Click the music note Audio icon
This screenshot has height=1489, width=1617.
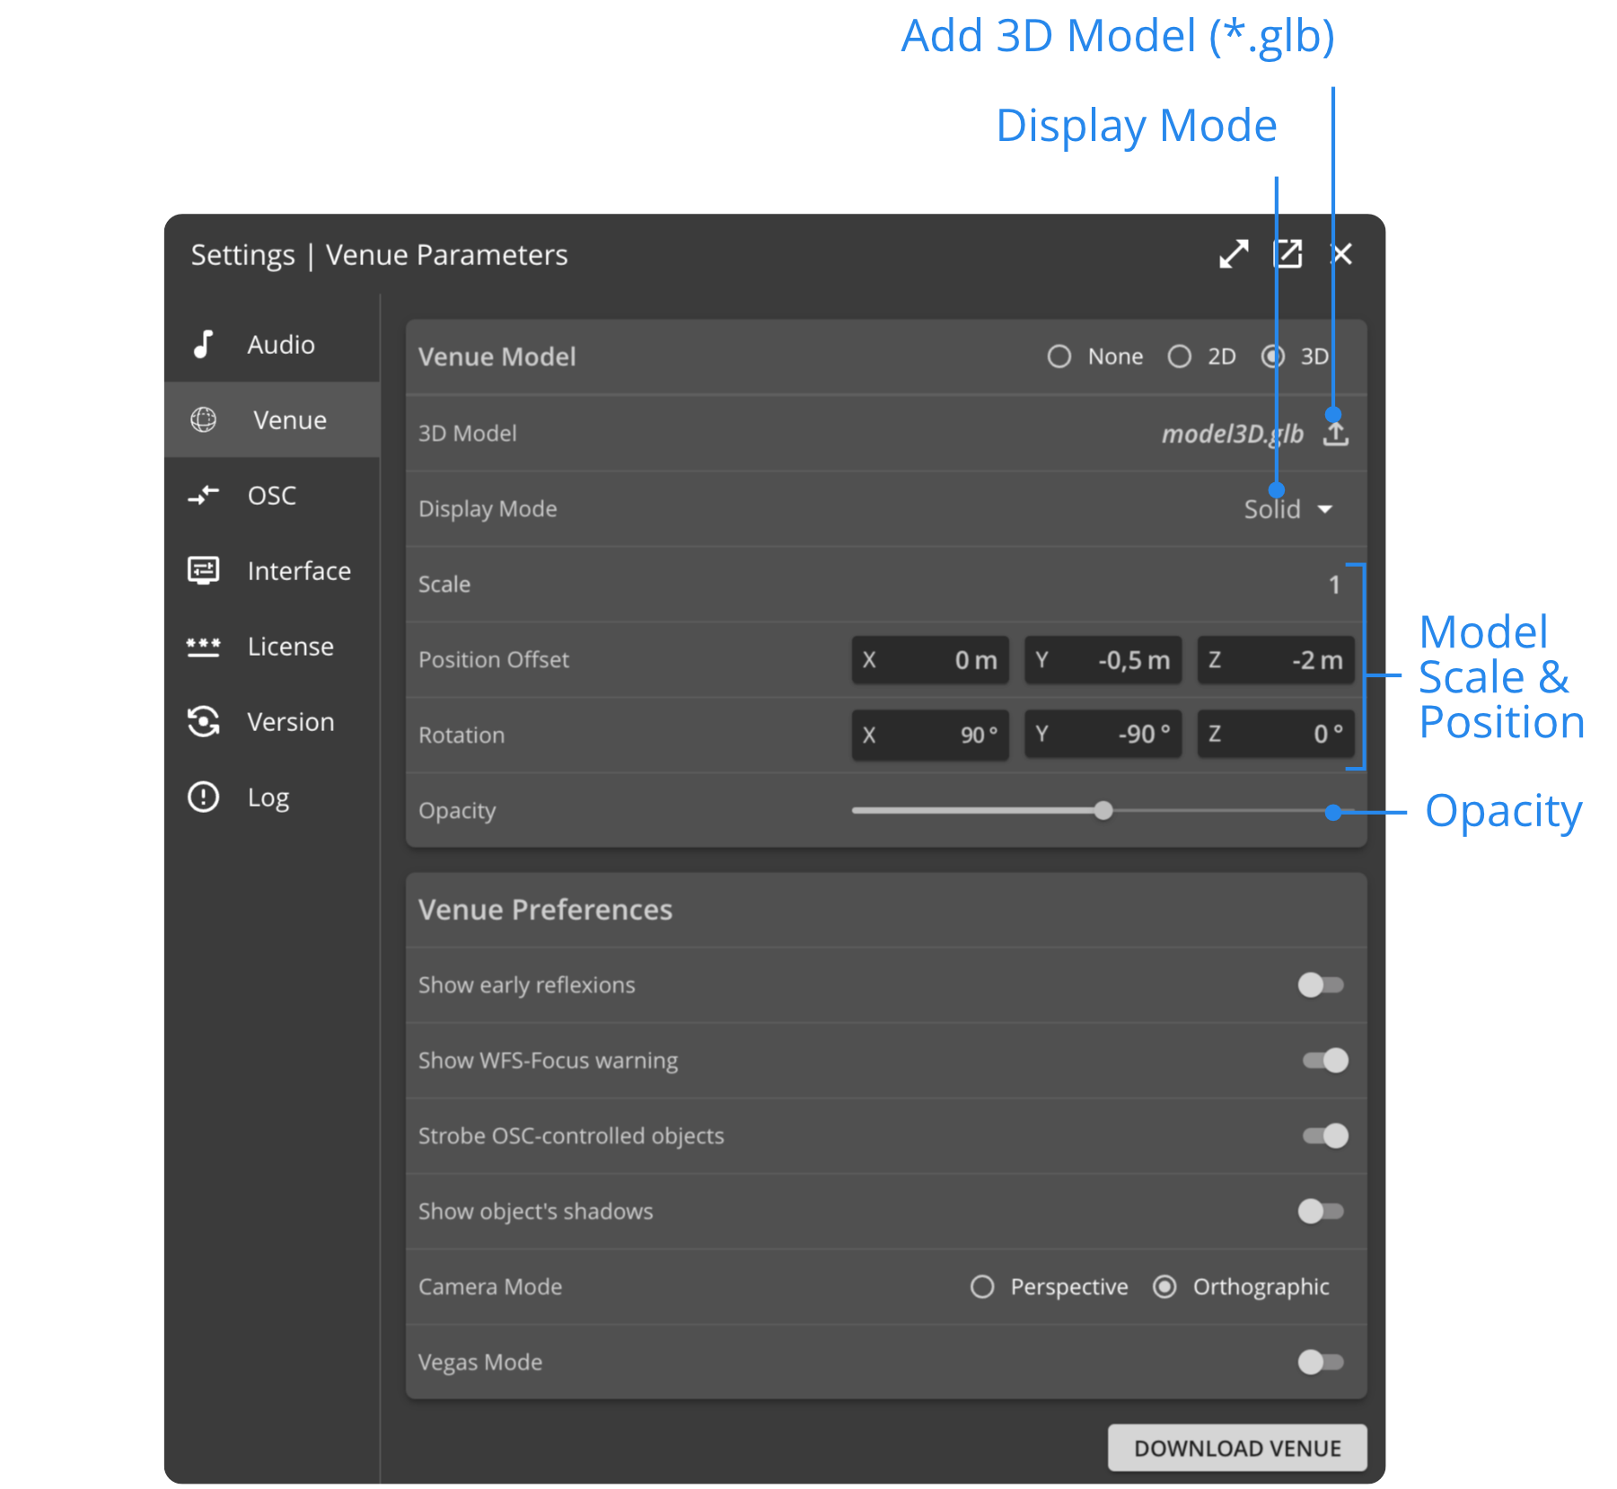pos(204,344)
